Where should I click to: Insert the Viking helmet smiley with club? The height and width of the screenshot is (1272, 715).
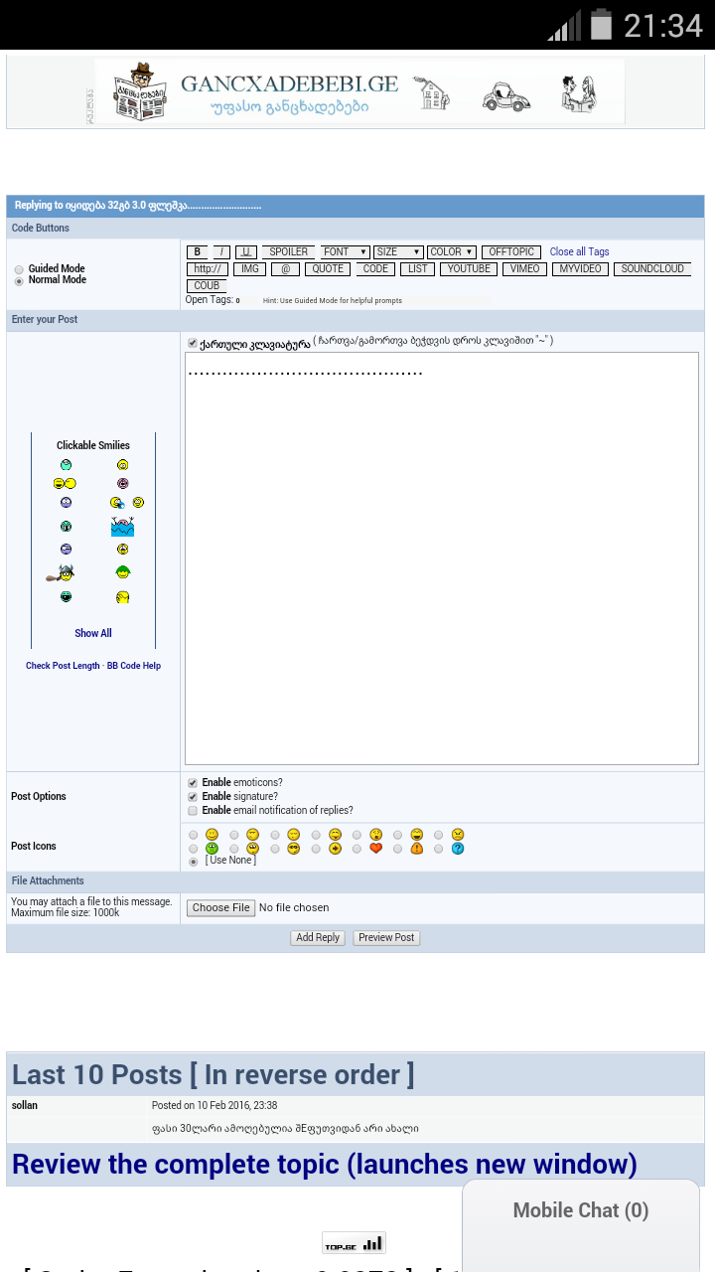[x=61, y=572]
